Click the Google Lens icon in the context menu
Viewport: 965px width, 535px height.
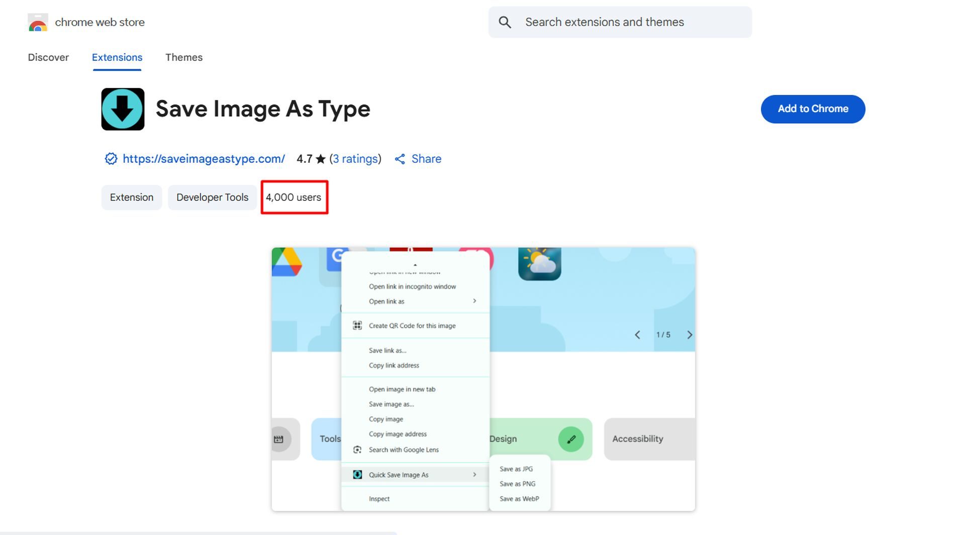(357, 450)
